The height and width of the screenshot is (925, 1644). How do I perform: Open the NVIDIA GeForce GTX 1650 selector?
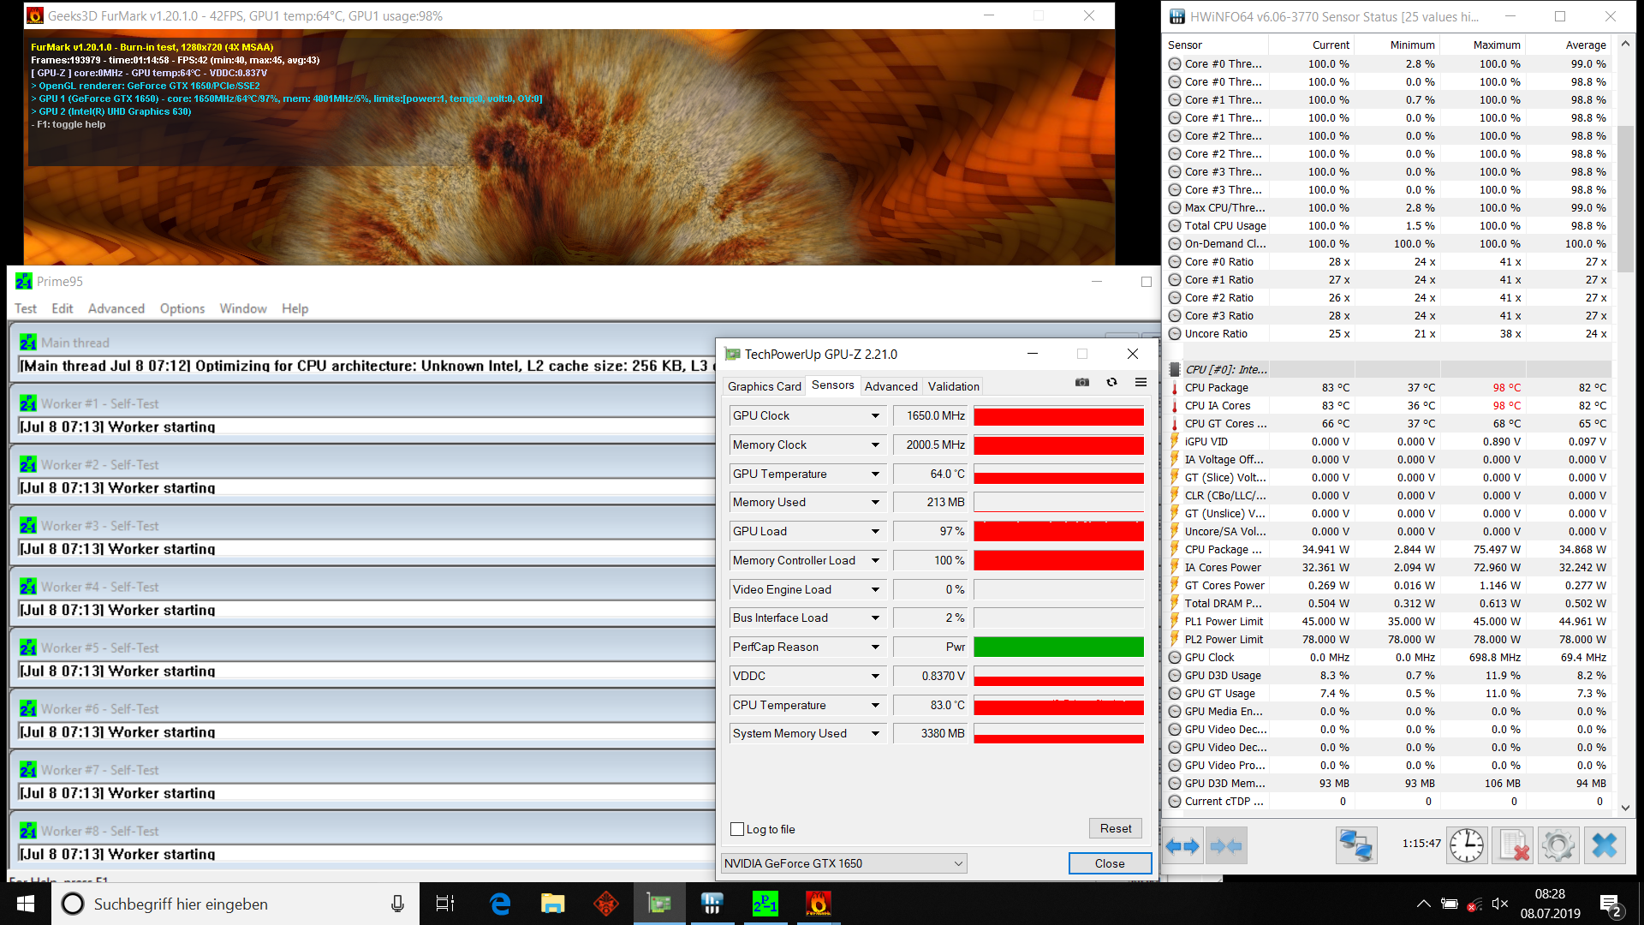[844, 863]
